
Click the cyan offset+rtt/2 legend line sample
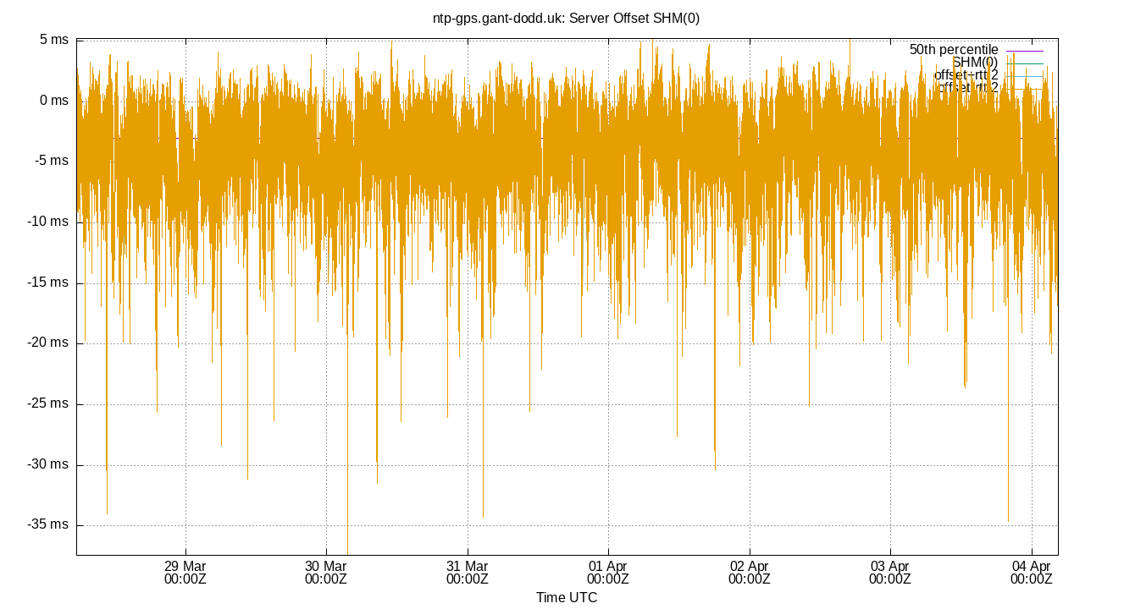(x=1025, y=76)
